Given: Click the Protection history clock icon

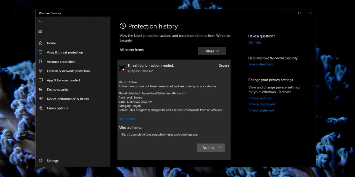Looking at the screenshot, I should pyautogui.click(x=123, y=26).
